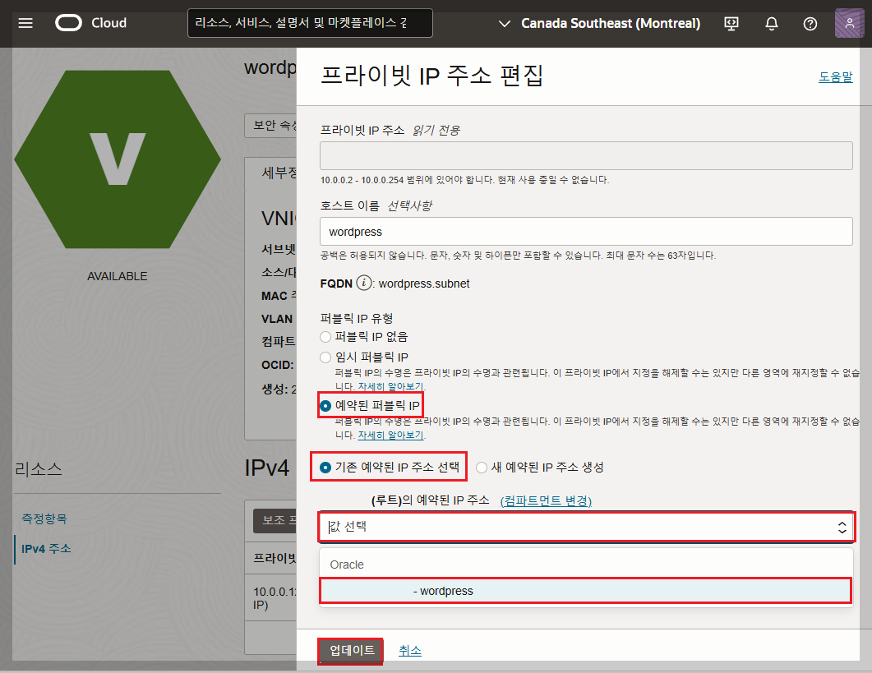Choose 'Create new reserved IP address' radio
This screenshot has height=673, width=872.
[x=481, y=468]
